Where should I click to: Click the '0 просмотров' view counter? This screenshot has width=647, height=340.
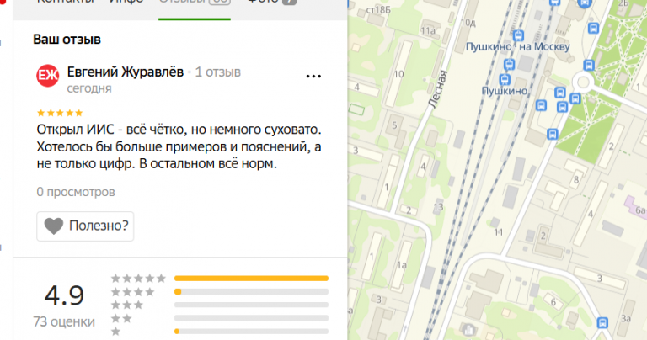point(76,192)
